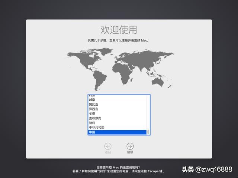This screenshot has width=238, height=178.
Task: Click the Back arrow icon (返回)
Action: [x=108, y=146]
